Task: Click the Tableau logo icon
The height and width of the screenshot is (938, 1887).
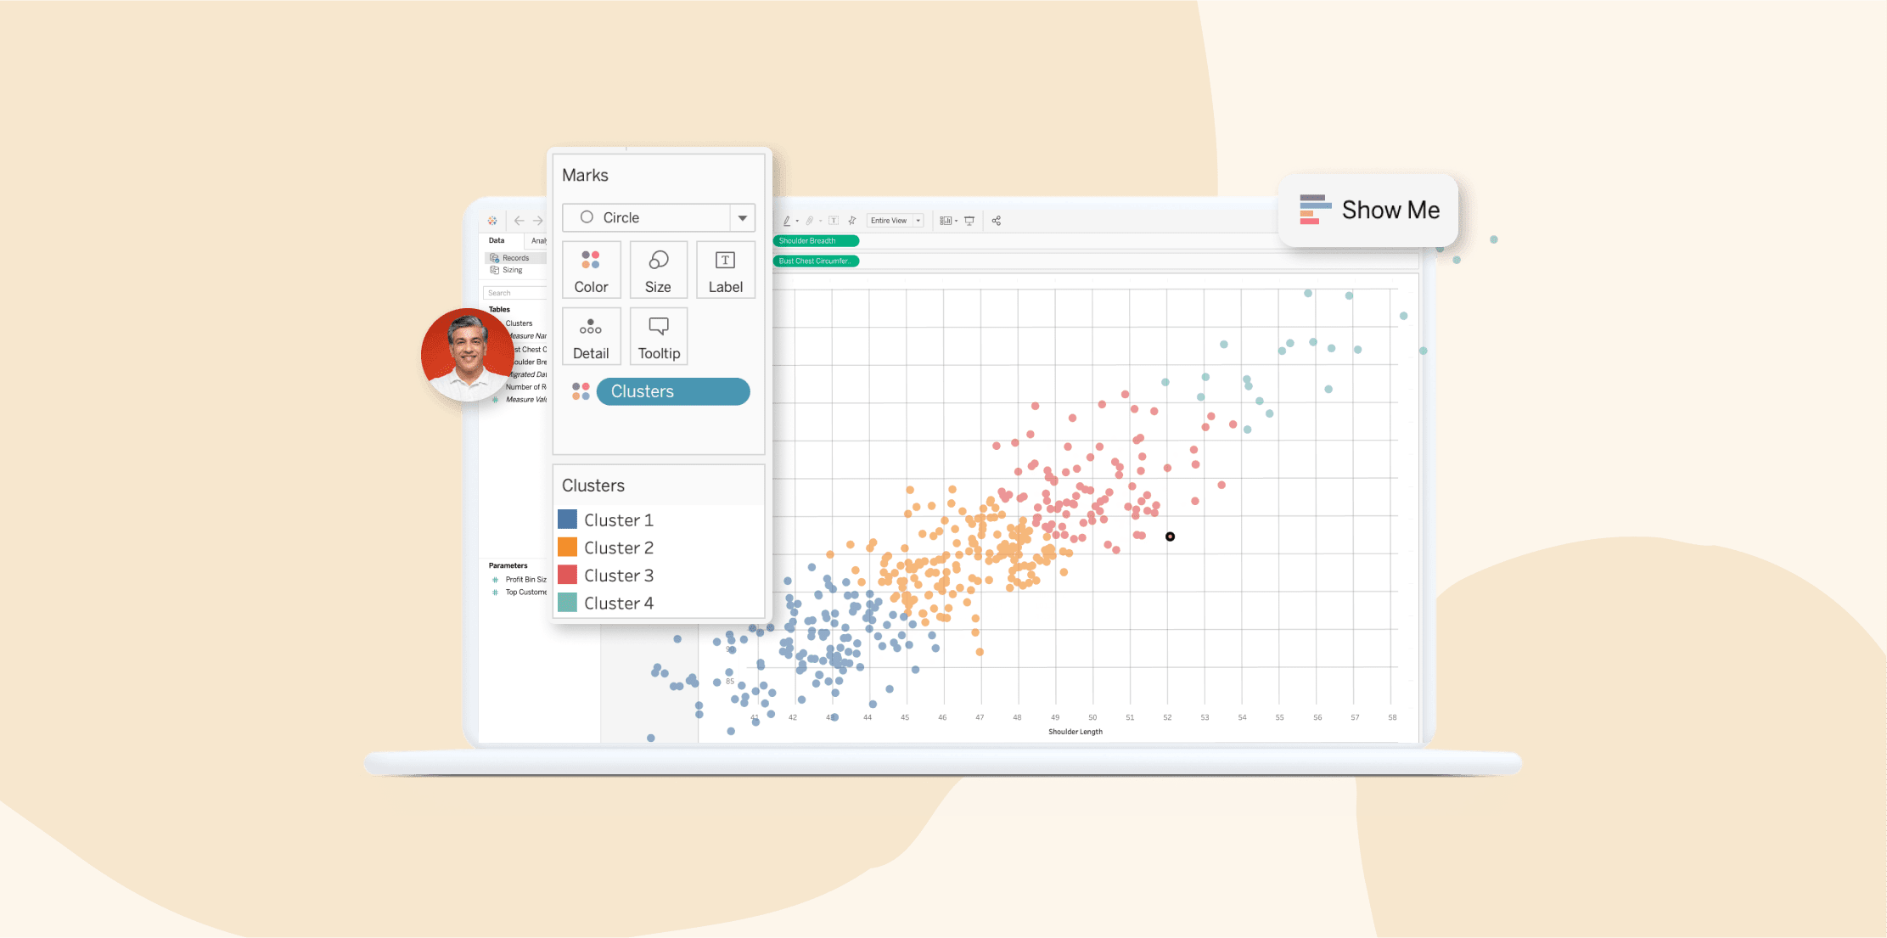Action: 492,221
